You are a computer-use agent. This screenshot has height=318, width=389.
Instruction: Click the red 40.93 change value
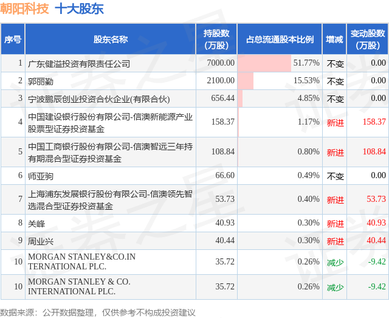tap(376, 223)
